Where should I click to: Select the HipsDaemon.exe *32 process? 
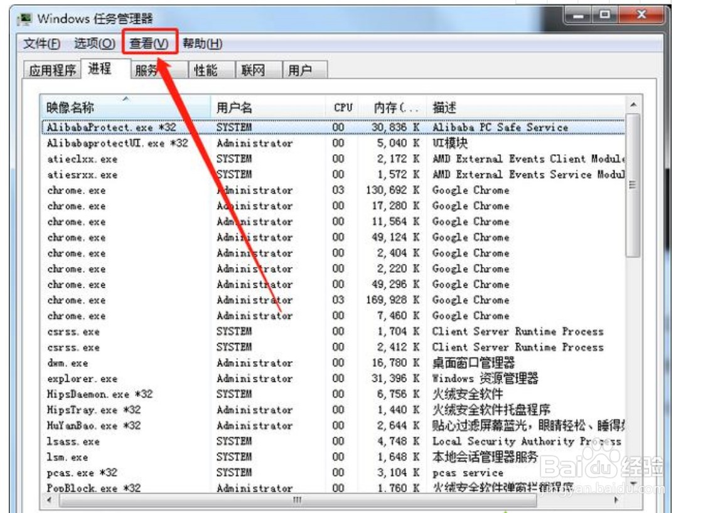point(333,394)
